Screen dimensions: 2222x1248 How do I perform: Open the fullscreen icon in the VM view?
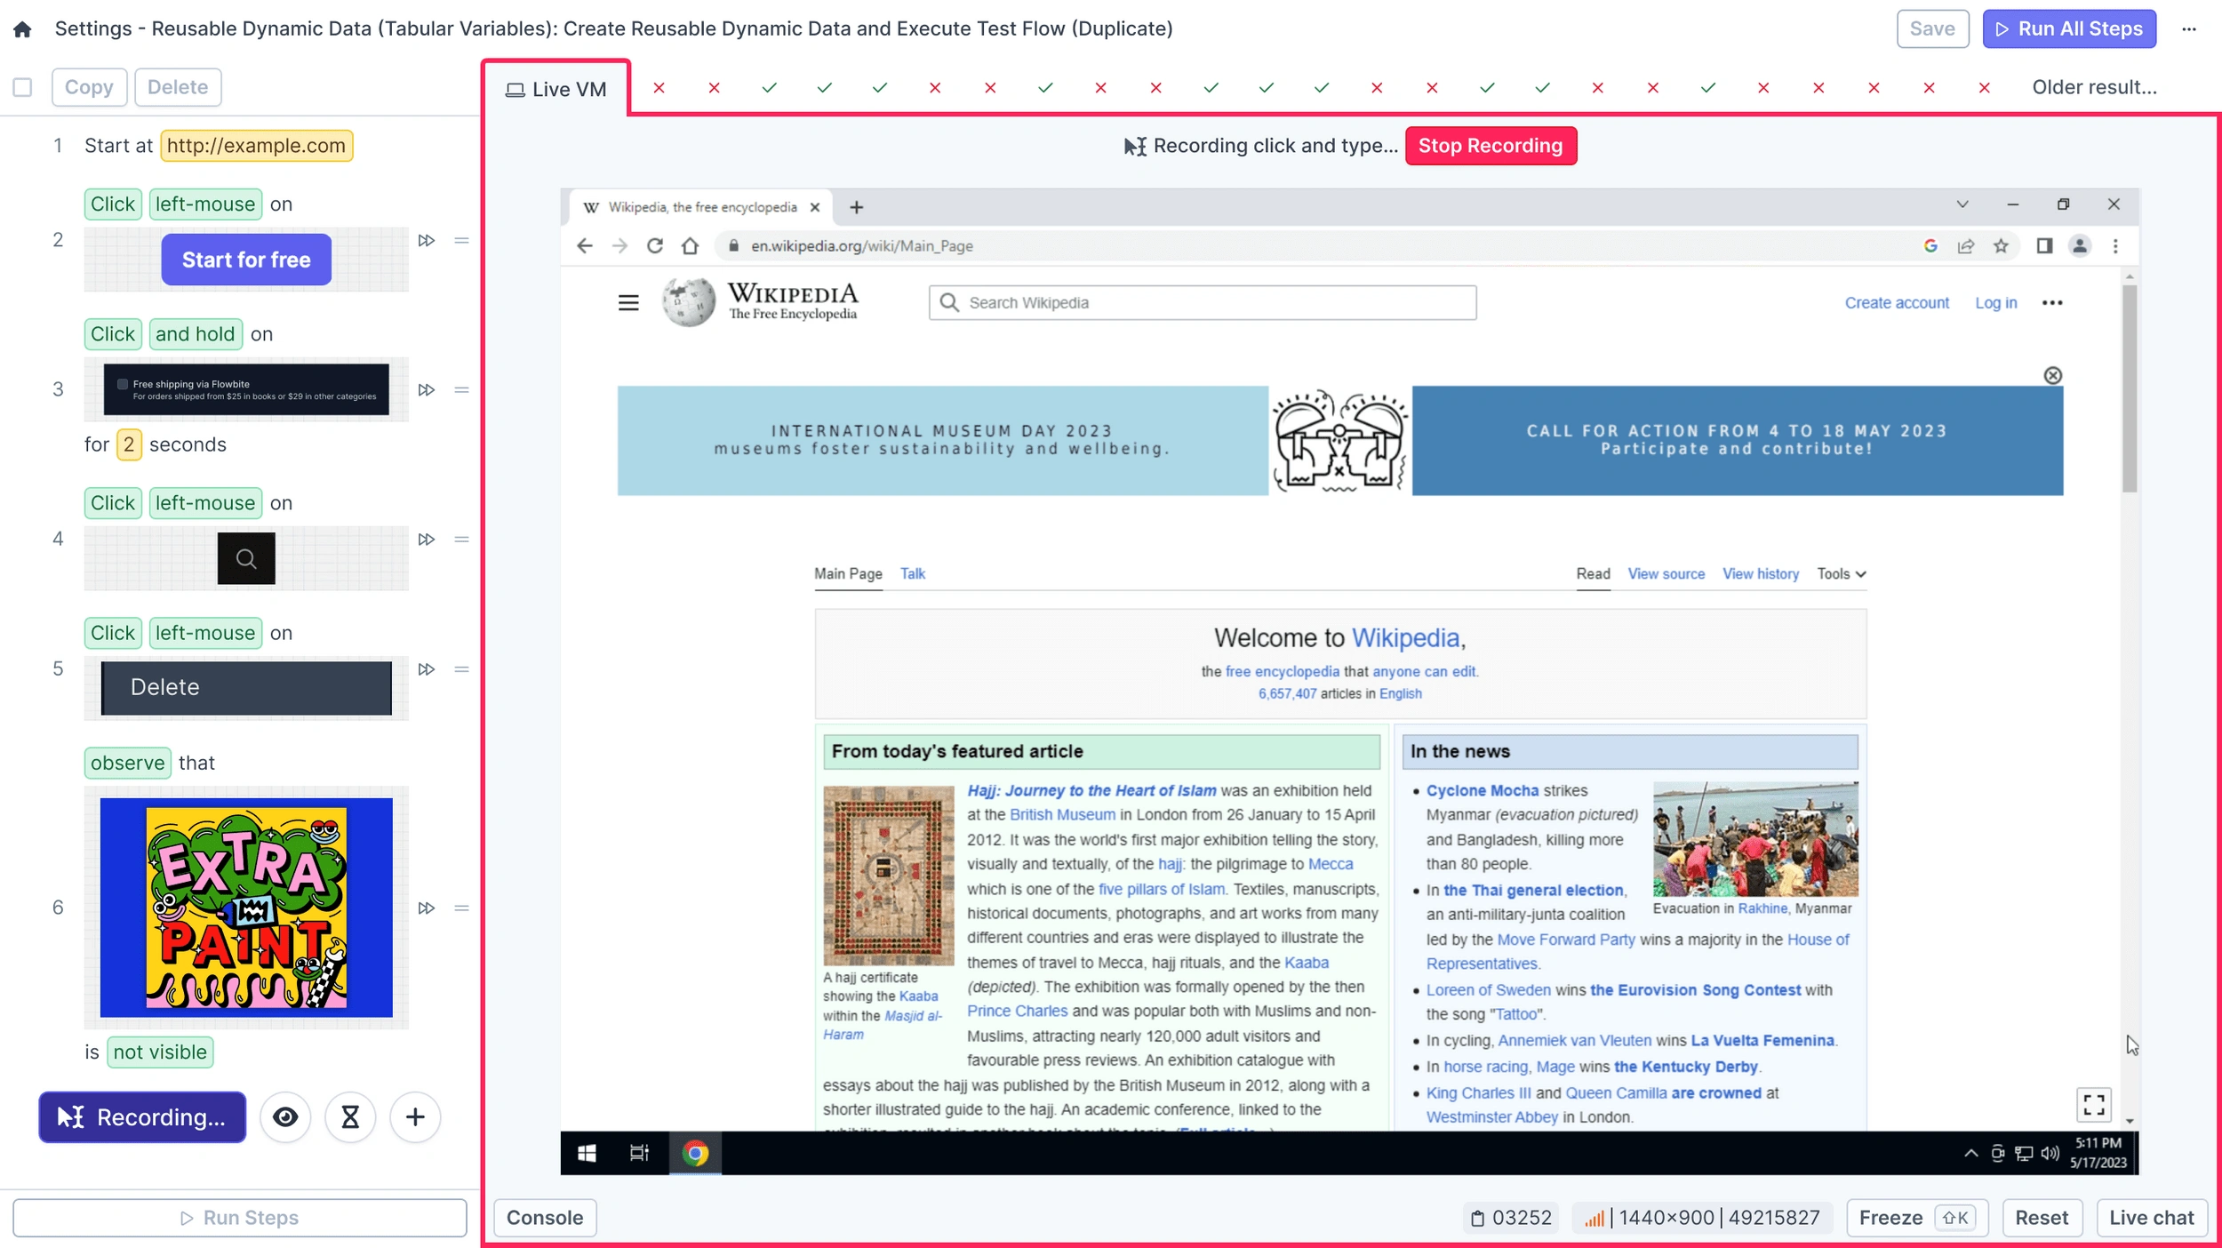point(2094,1105)
